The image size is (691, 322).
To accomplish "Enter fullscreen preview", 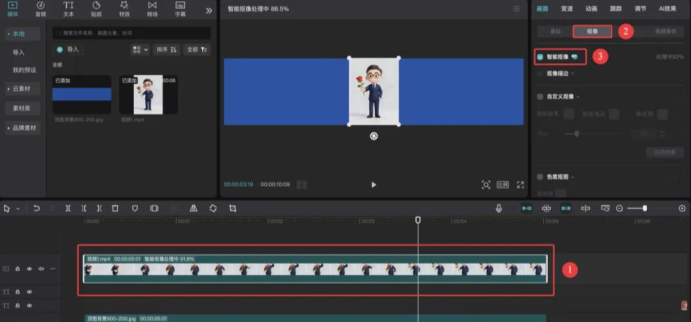I will click(520, 185).
